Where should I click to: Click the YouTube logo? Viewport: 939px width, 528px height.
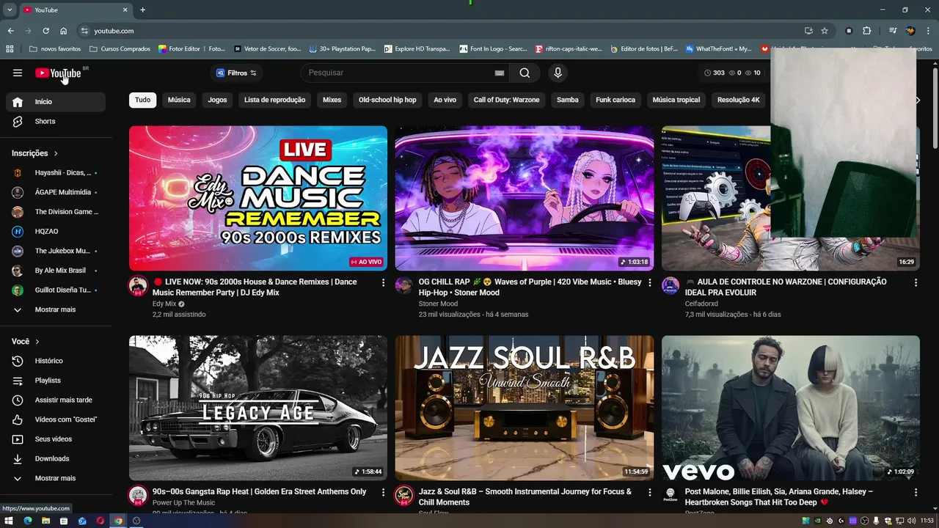tap(58, 73)
